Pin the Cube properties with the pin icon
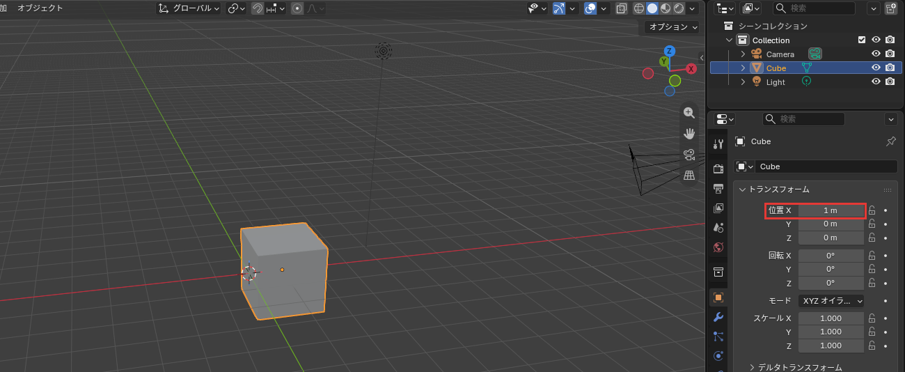905x372 pixels. 890,141
